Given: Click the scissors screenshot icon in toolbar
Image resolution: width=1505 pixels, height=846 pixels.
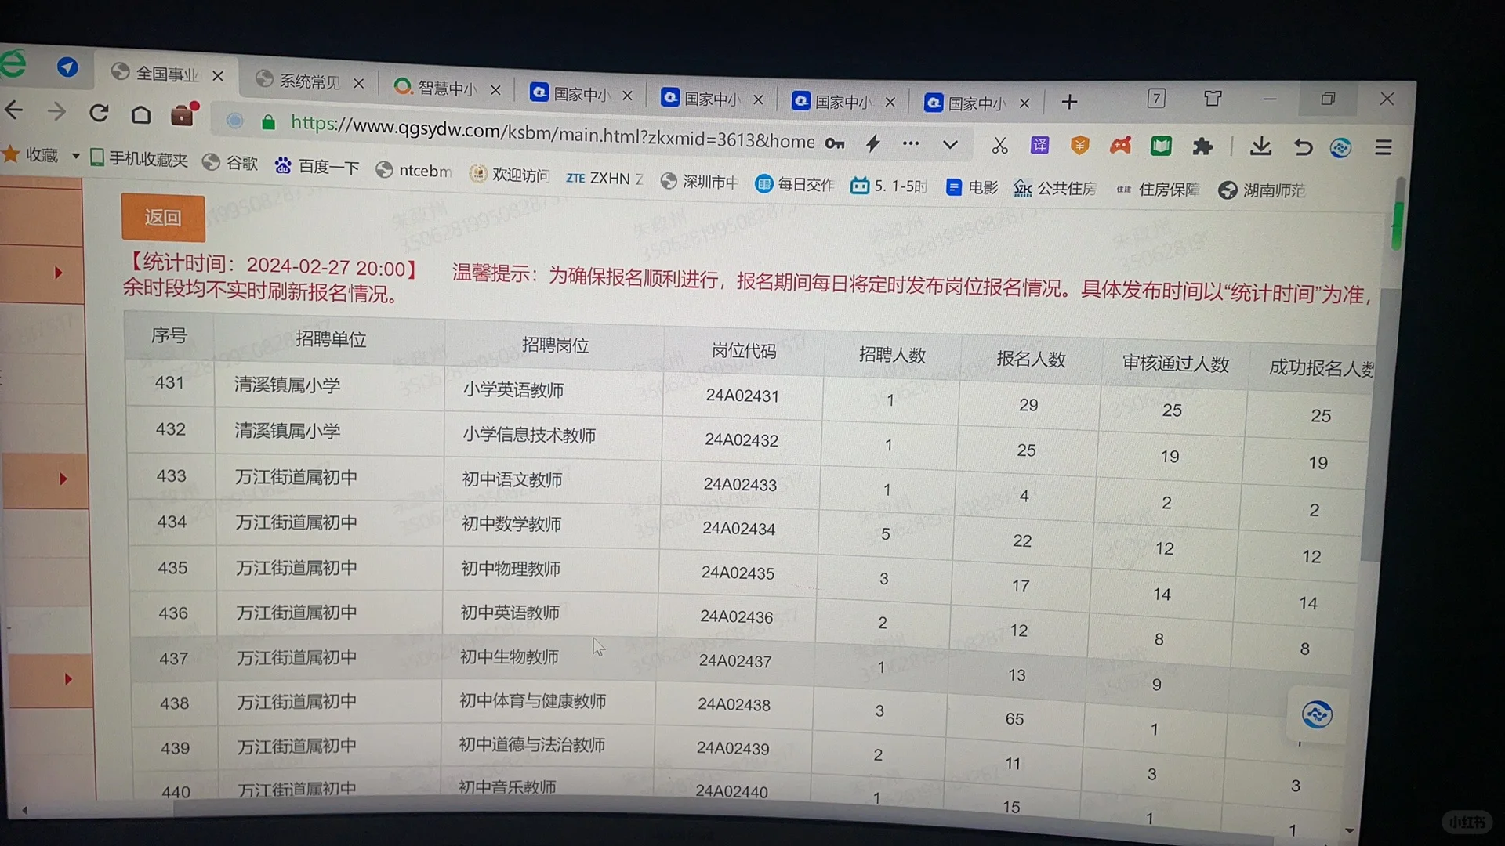Looking at the screenshot, I should click(999, 146).
